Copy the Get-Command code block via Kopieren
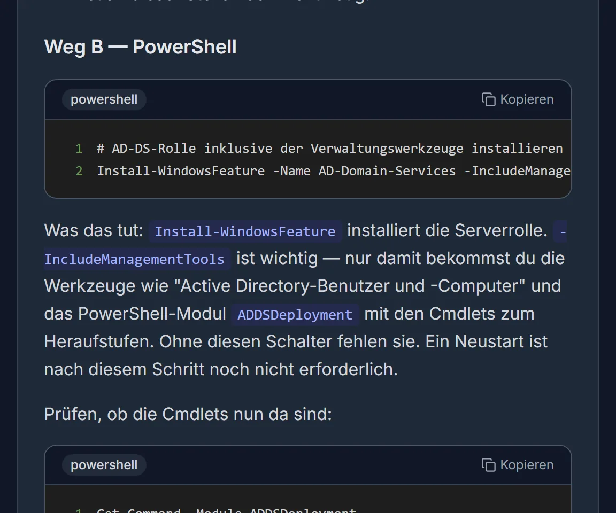Image resolution: width=616 pixels, height=513 pixels. pyautogui.click(x=518, y=465)
